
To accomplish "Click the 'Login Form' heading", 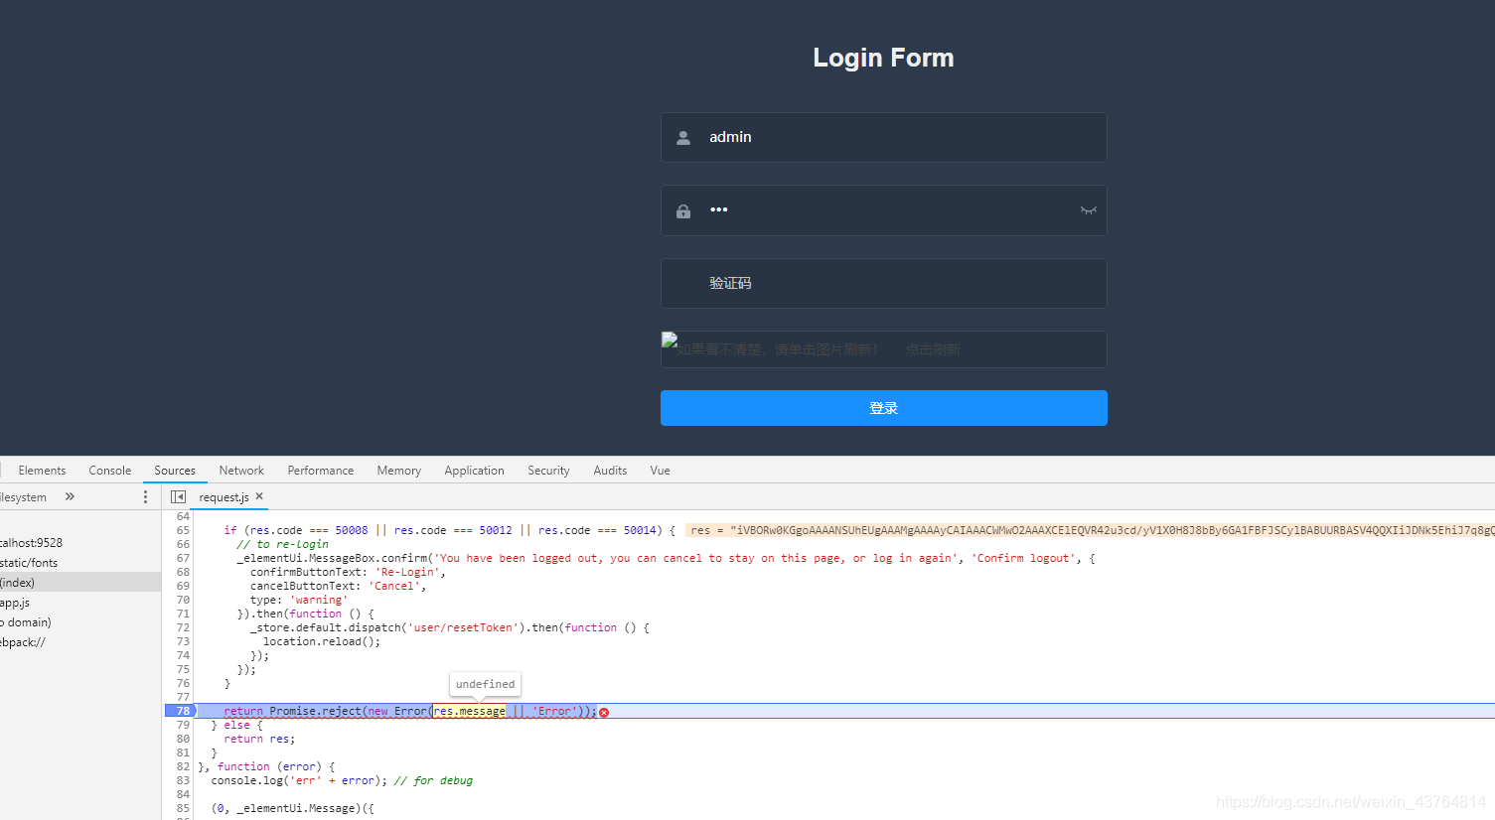I will click(883, 58).
